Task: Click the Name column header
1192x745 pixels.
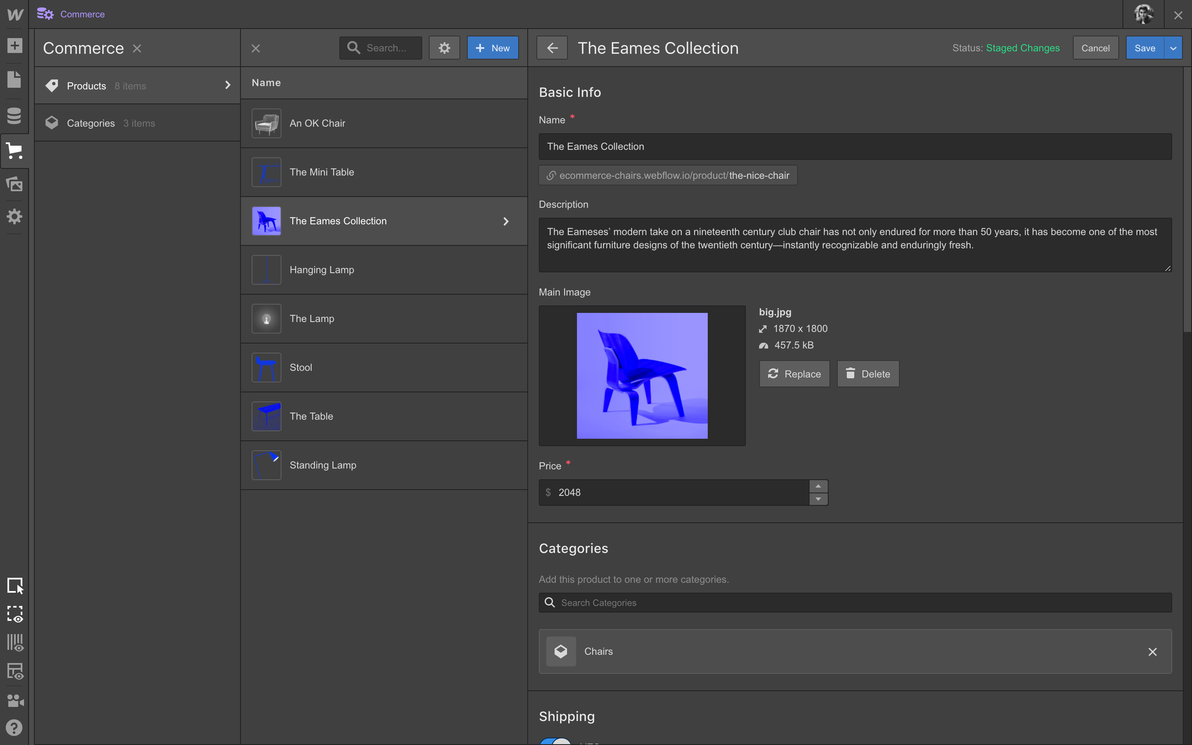Action: pos(266,83)
